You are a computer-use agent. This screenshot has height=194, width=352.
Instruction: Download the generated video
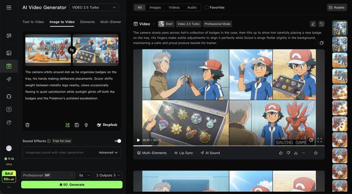(x=296, y=153)
